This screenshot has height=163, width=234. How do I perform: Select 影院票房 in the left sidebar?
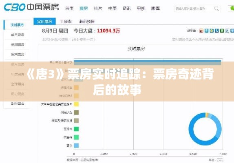(18, 104)
